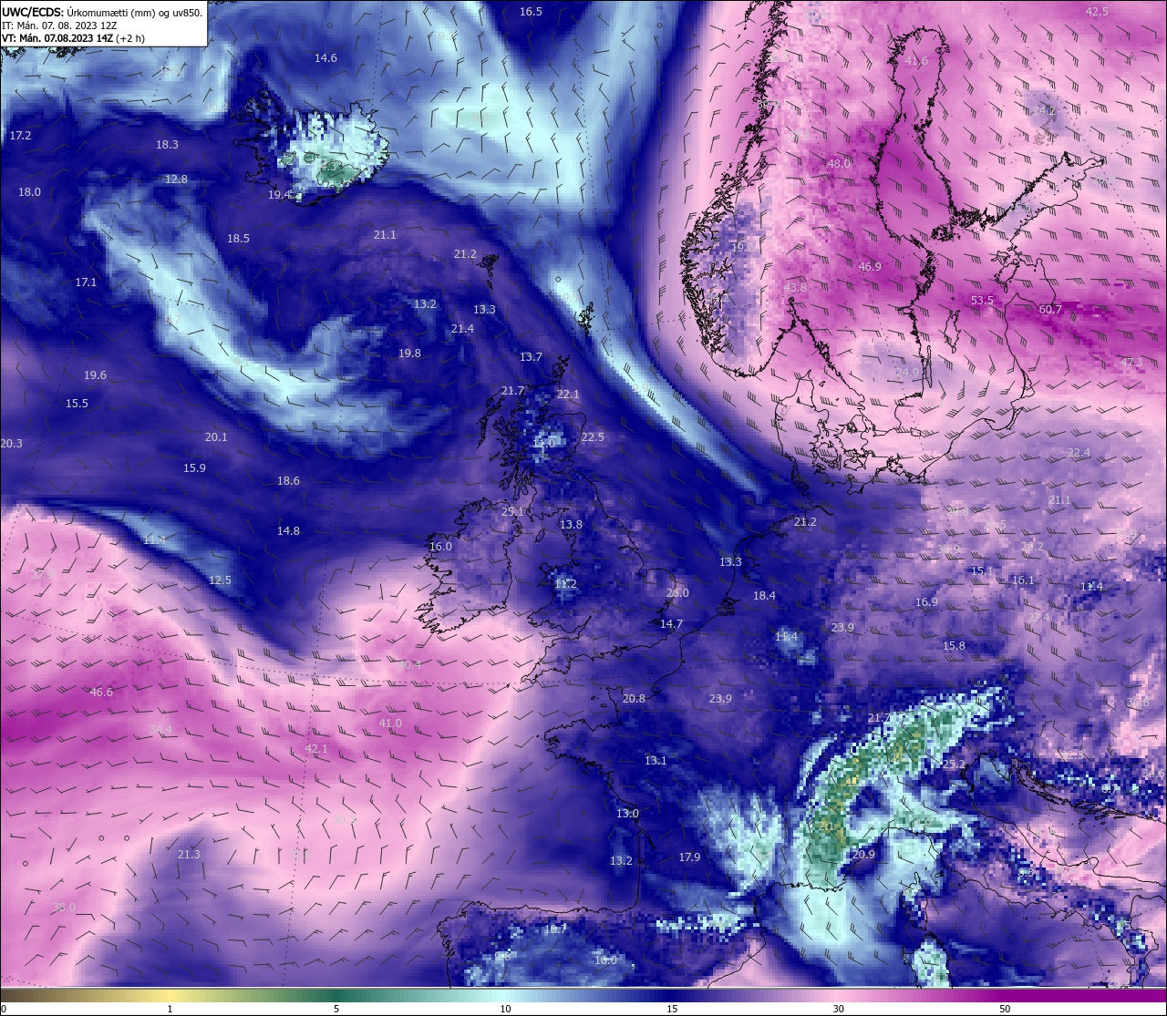The width and height of the screenshot is (1167, 1016).
Task: Click the map value 53.5
Action: (x=982, y=301)
